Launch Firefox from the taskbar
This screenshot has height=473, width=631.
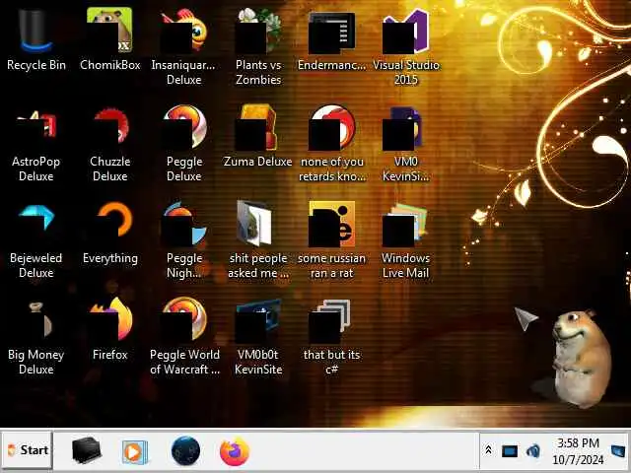235,451
